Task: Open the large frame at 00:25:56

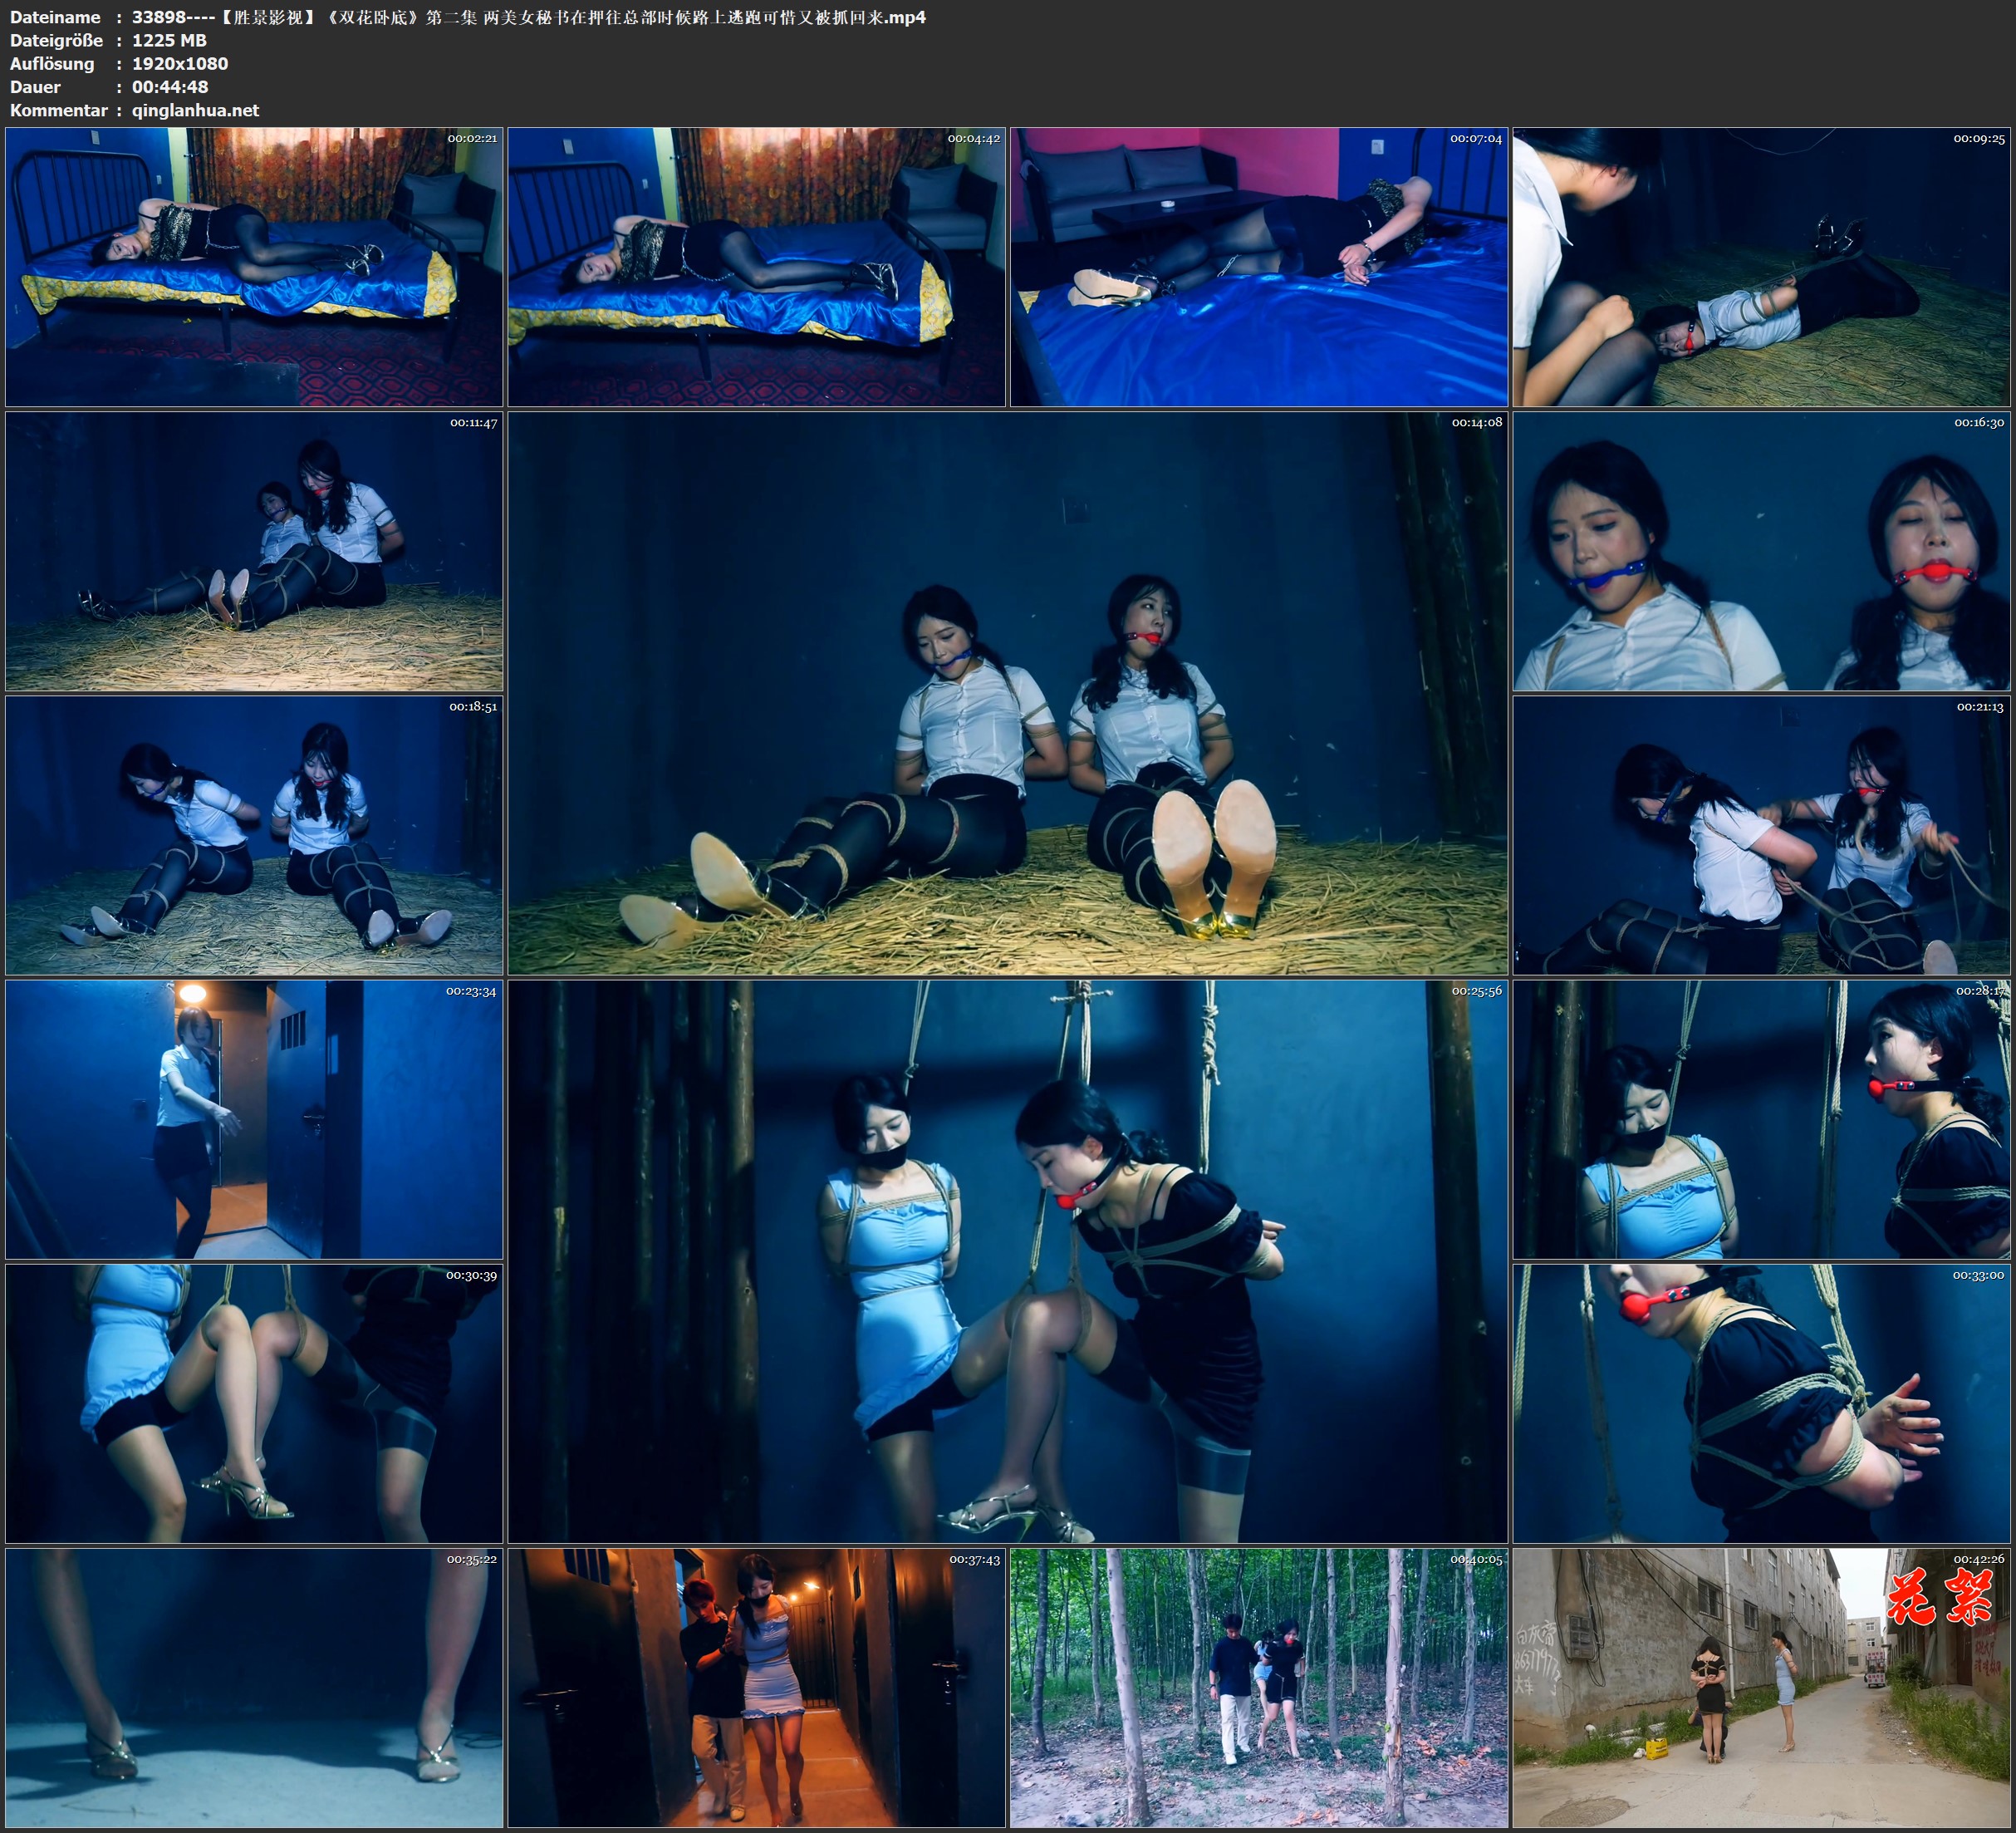Action: pyautogui.click(x=1007, y=1260)
